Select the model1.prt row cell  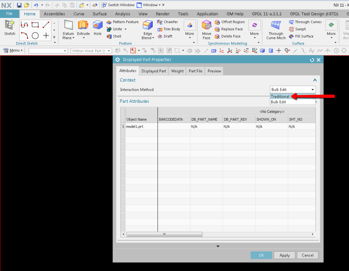pos(141,126)
